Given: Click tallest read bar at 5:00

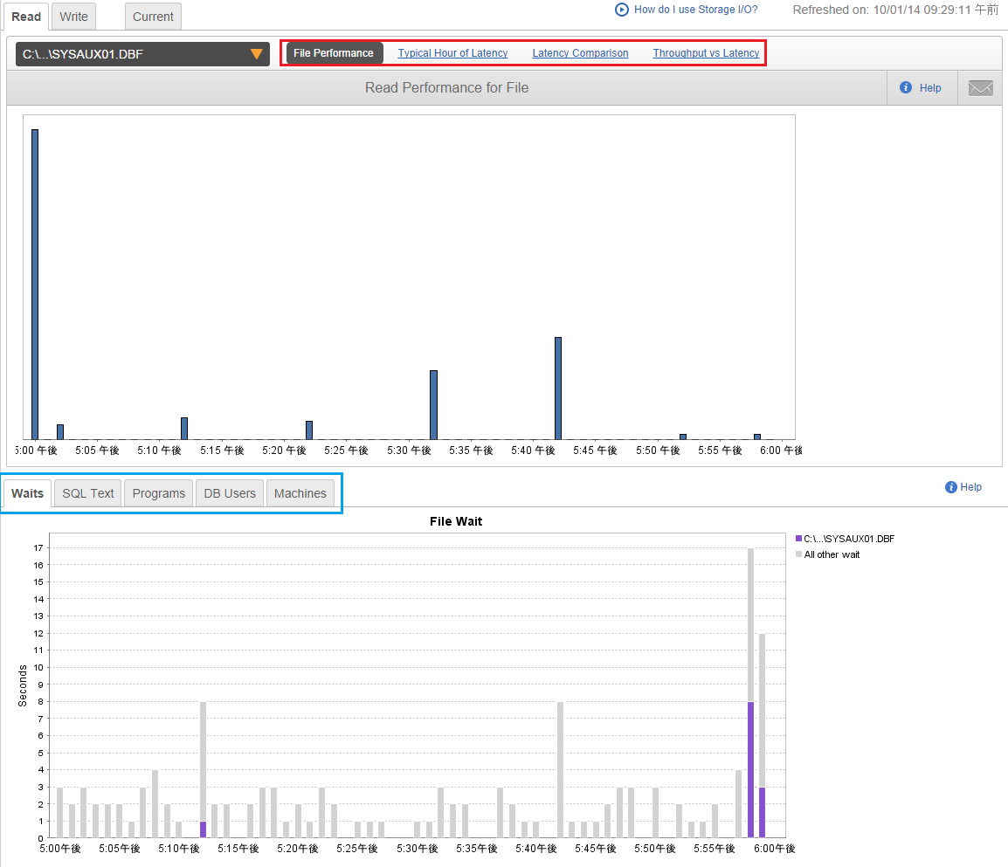Looking at the screenshot, I should tap(35, 284).
